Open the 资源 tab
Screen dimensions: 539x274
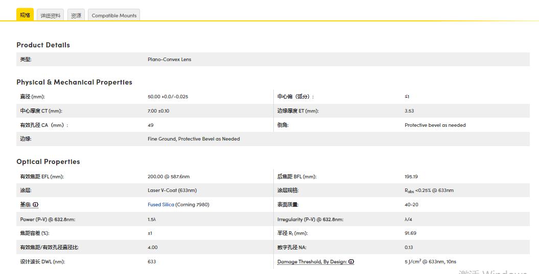point(76,15)
